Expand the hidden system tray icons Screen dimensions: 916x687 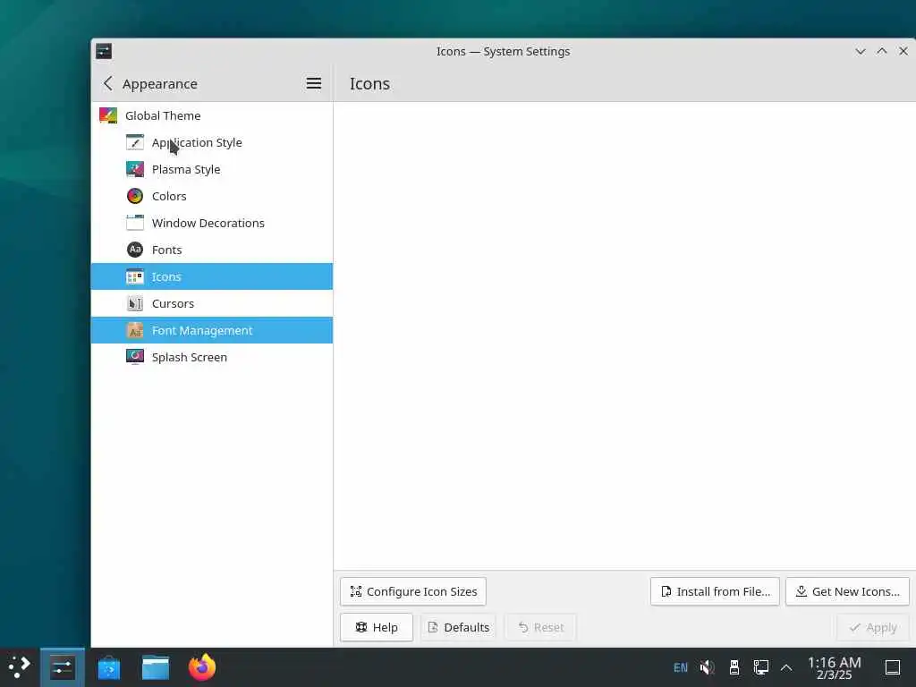click(786, 667)
